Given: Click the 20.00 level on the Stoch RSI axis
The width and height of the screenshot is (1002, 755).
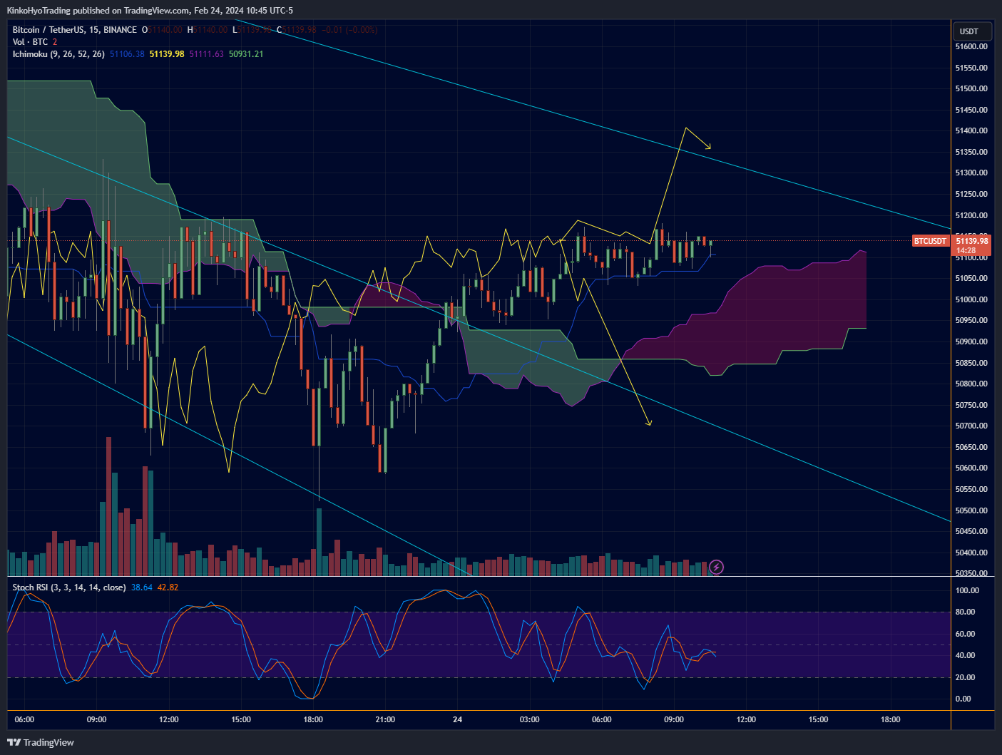Looking at the screenshot, I should pos(965,677).
